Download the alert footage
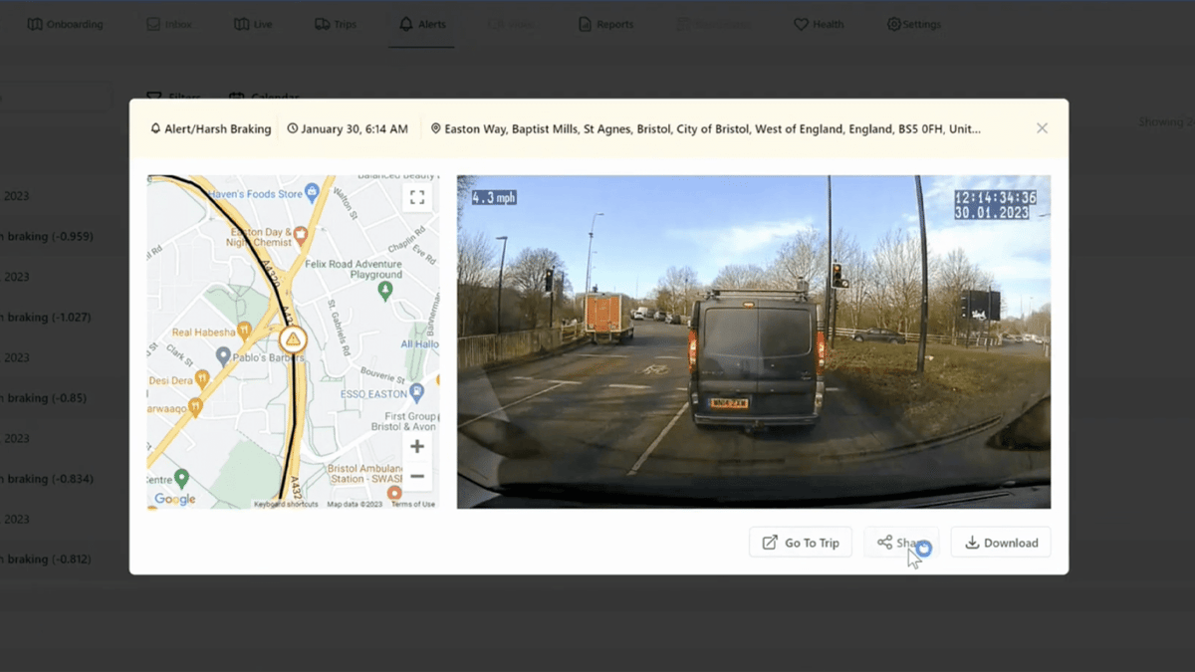1195x672 pixels. click(1000, 542)
